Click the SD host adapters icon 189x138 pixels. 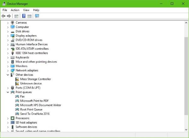12,123
